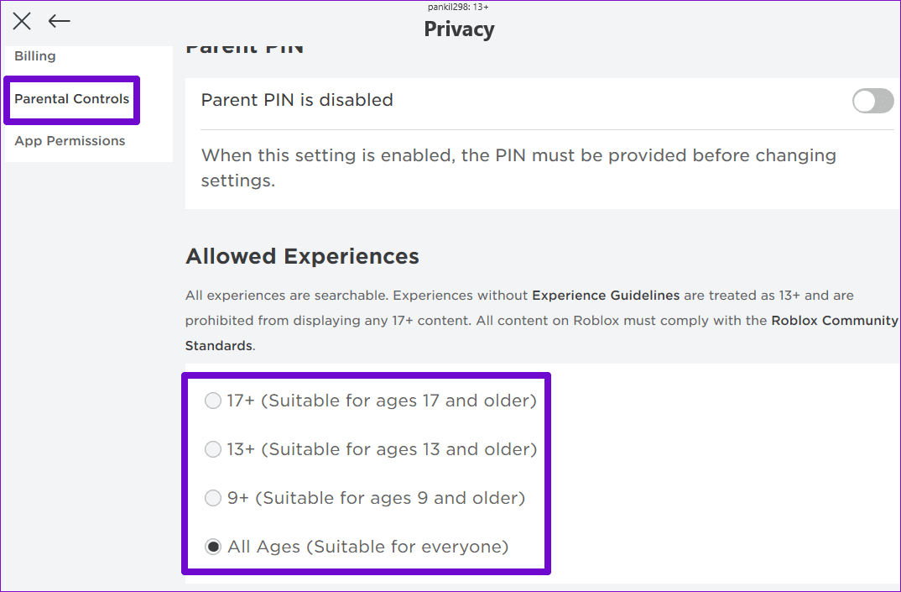This screenshot has height=592, width=901.
Task: Enable the Parent PIN toggle
Action: (872, 101)
